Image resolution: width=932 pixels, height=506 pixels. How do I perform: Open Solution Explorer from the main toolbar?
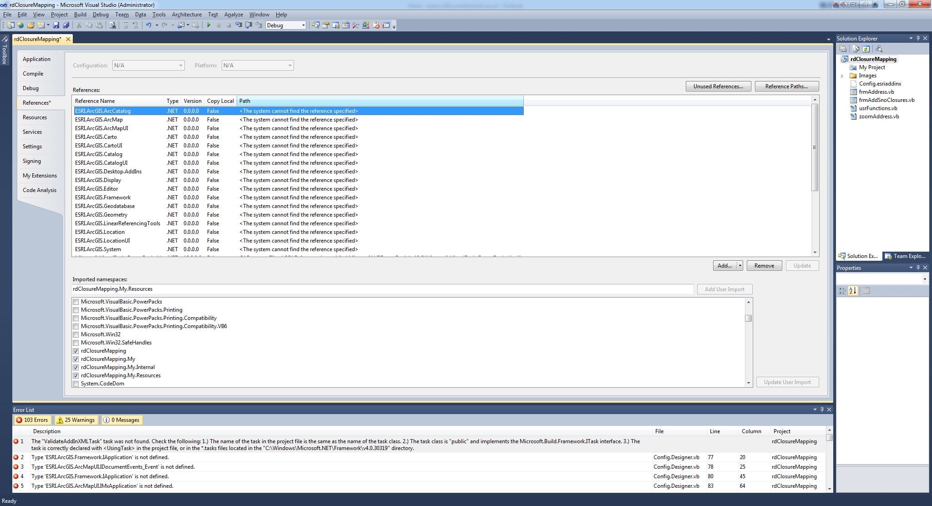(315, 25)
